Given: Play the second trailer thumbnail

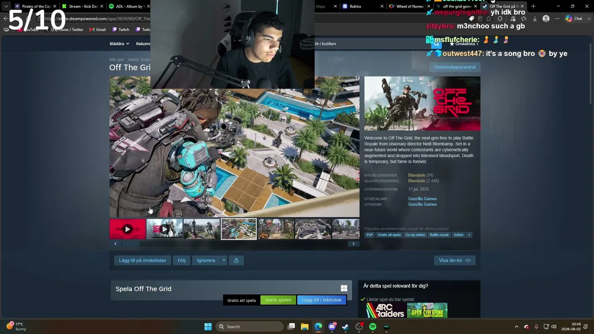Looking at the screenshot, I should 165,229.
